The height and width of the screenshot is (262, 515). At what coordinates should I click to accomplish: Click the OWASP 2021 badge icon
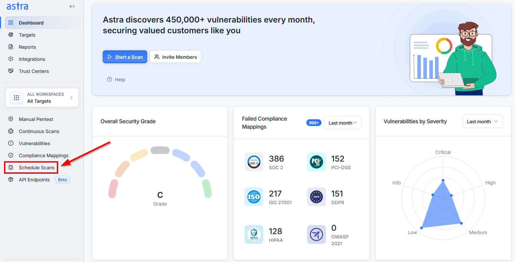tap(316, 234)
